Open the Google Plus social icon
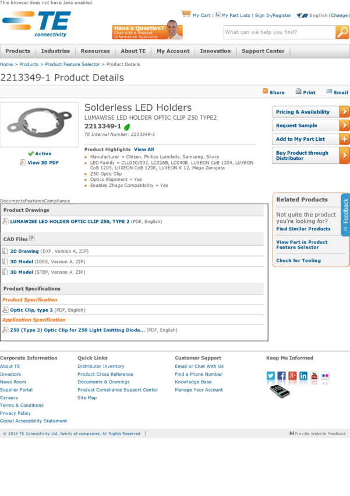The width and height of the screenshot is (350, 496). pos(292,375)
